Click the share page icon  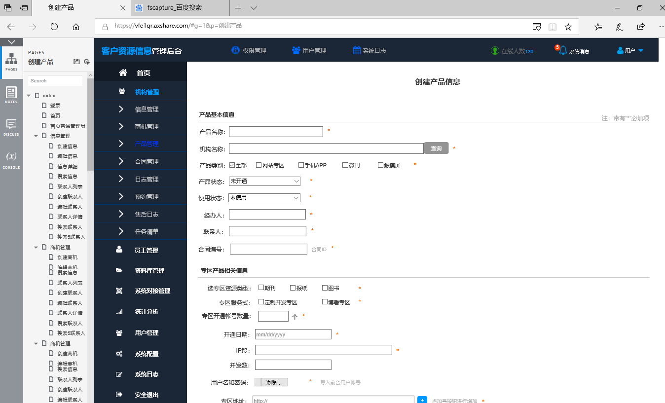[x=641, y=27]
